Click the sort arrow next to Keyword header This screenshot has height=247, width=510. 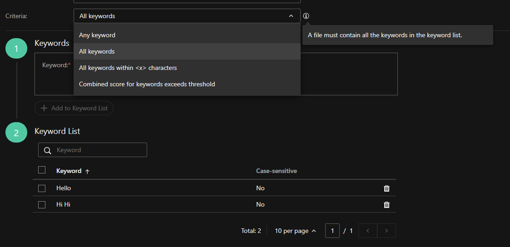pyautogui.click(x=88, y=171)
